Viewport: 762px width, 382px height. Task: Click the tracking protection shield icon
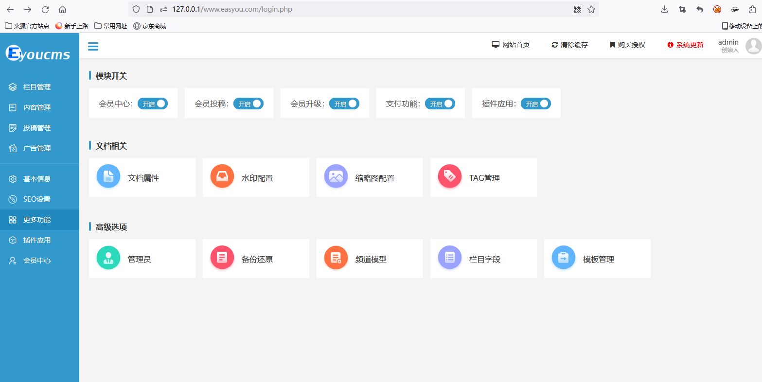pyautogui.click(x=136, y=9)
